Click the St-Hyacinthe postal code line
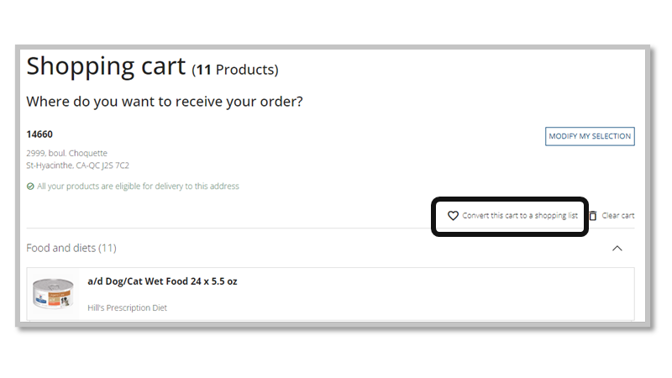The width and height of the screenshot is (672, 378). pyautogui.click(x=77, y=165)
